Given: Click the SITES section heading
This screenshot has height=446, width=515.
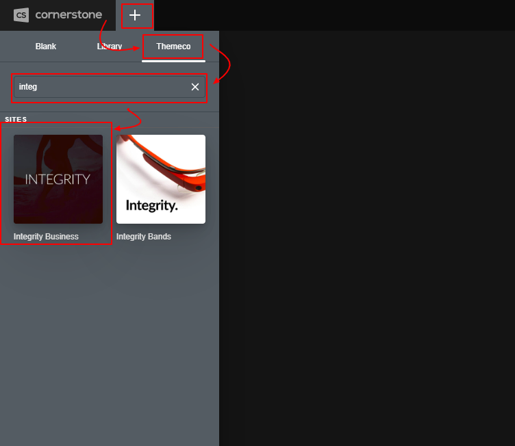Looking at the screenshot, I should click(x=16, y=120).
